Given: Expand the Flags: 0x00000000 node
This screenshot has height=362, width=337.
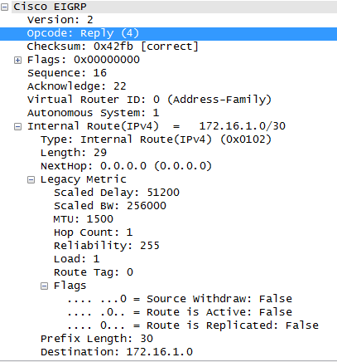Looking at the screenshot, I should pyautogui.click(x=17, y=60).
